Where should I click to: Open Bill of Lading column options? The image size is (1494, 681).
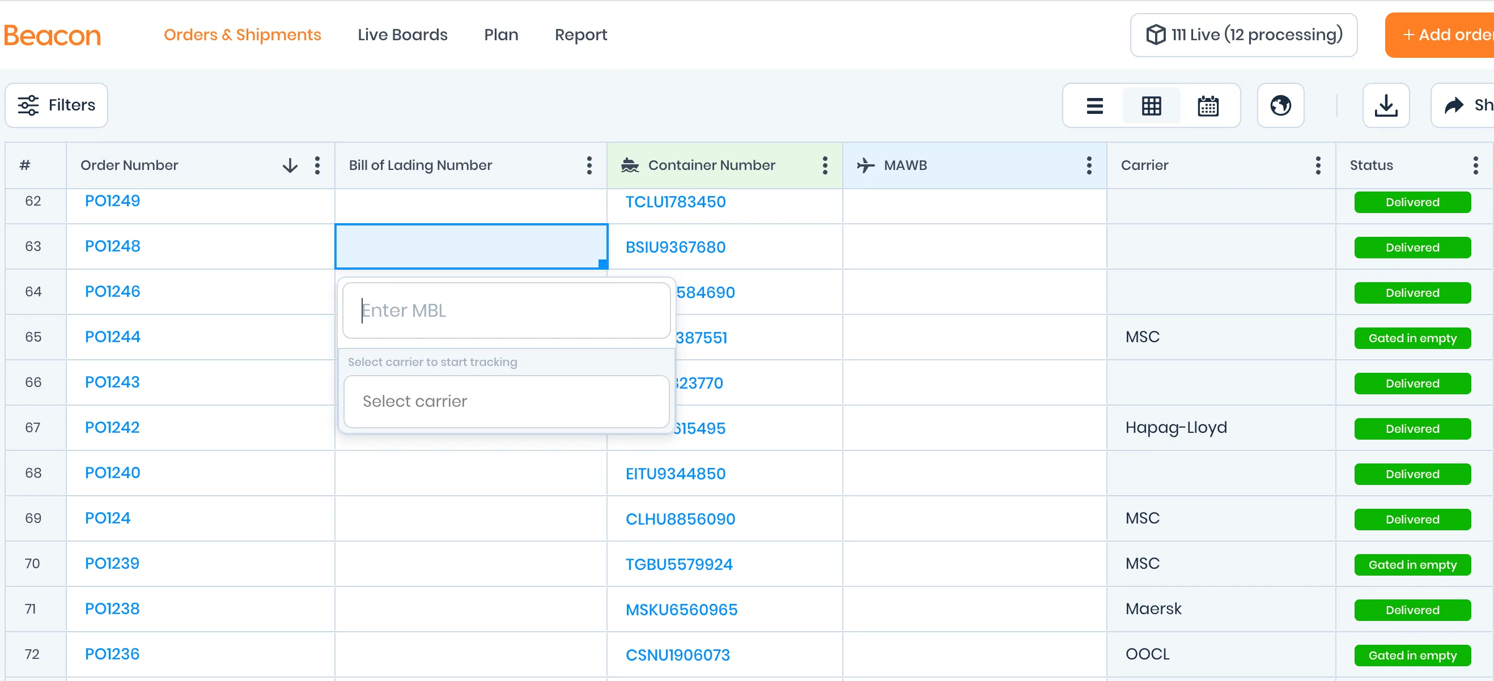point(589,166)
